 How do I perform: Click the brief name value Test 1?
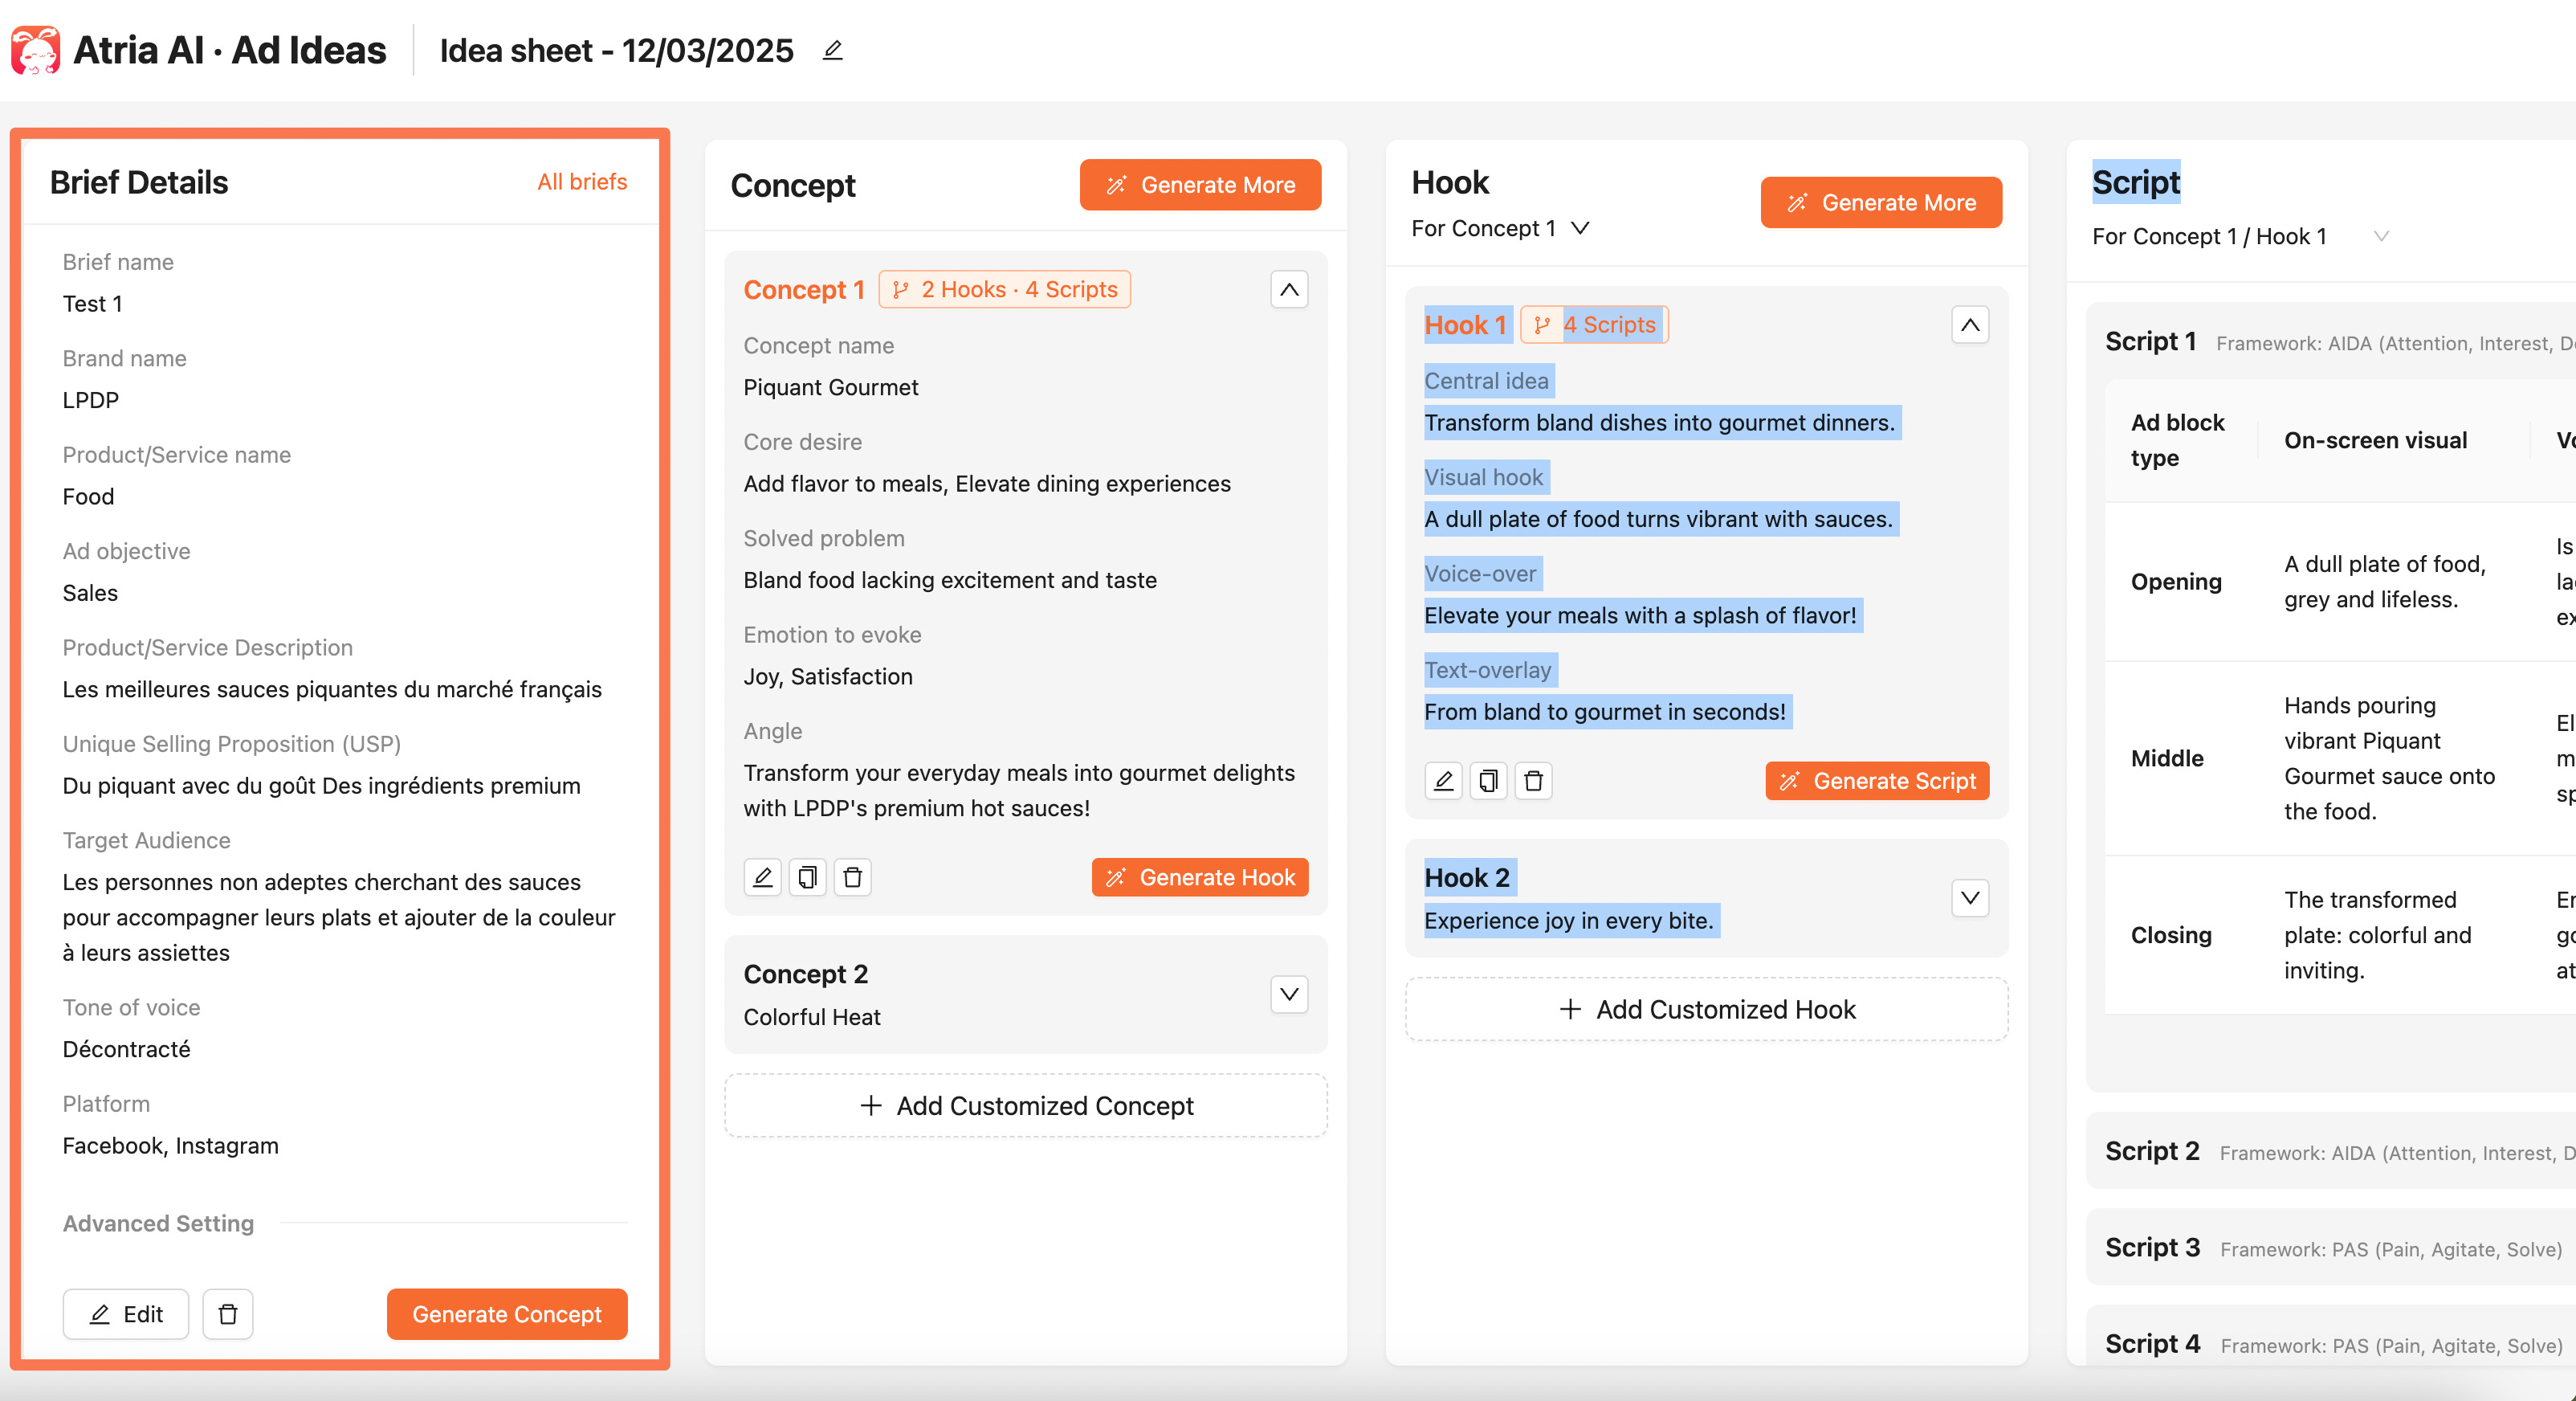click(92, 303)
